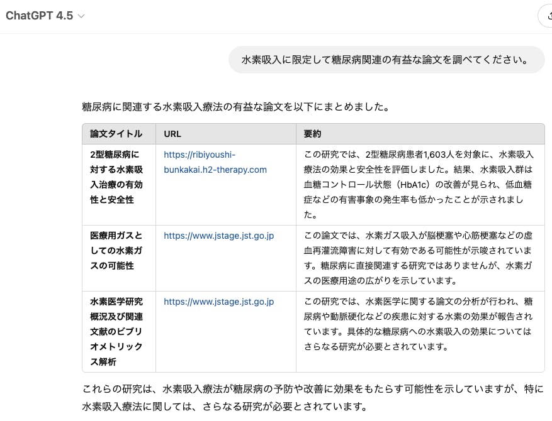The width and height of the screenshot is (552, 421).
Task: Click the 要約 column header
Action: pyautogui.click(x=313, y=134)
